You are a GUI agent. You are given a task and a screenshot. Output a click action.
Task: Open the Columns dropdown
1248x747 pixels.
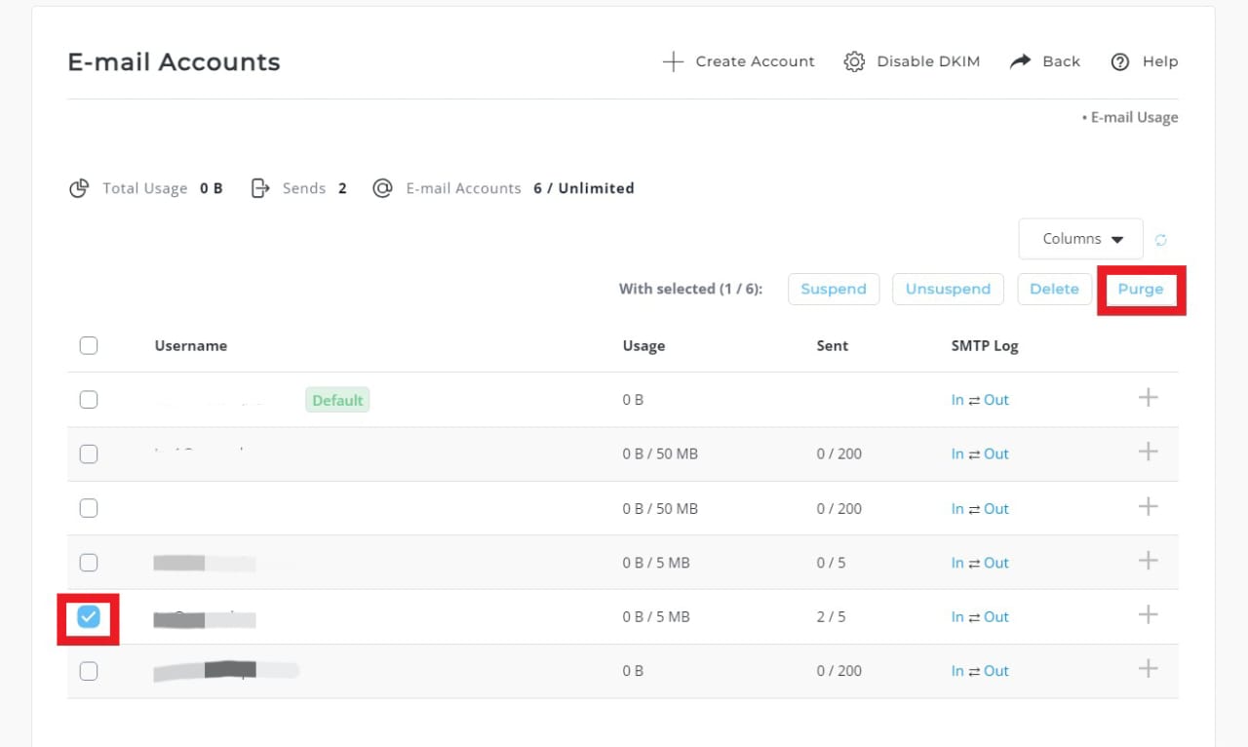pyautogui.click(x=1080, y=239)
